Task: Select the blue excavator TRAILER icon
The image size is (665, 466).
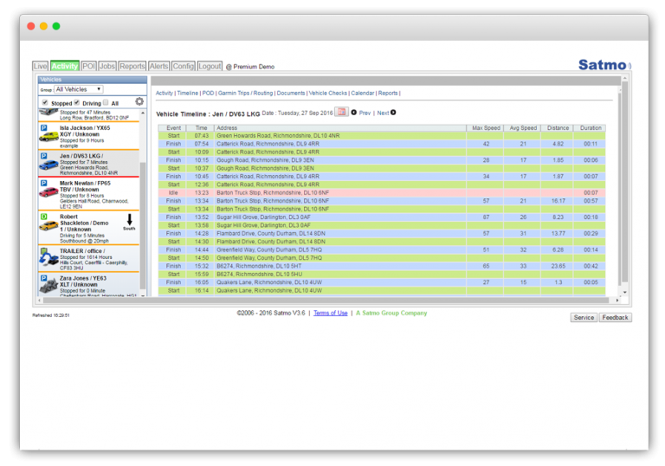Action: (x=48, y=256)
